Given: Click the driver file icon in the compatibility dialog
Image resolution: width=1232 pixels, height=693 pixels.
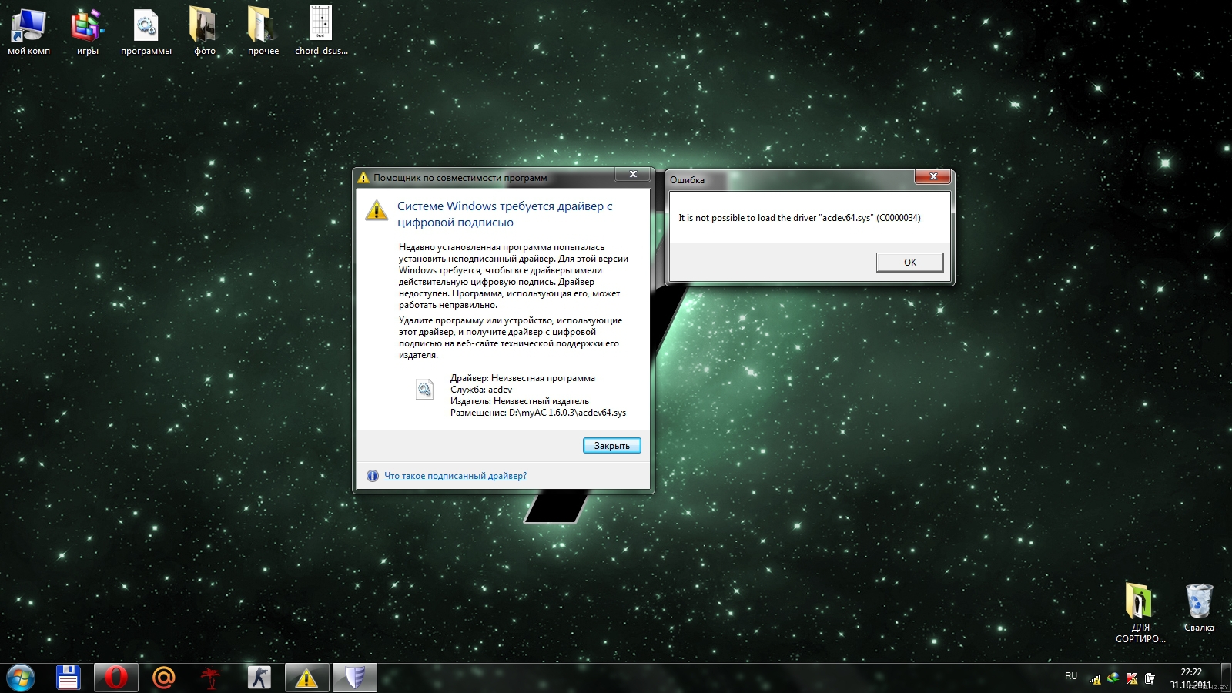Looking at the screenshot, I should [x=424, y=390].
